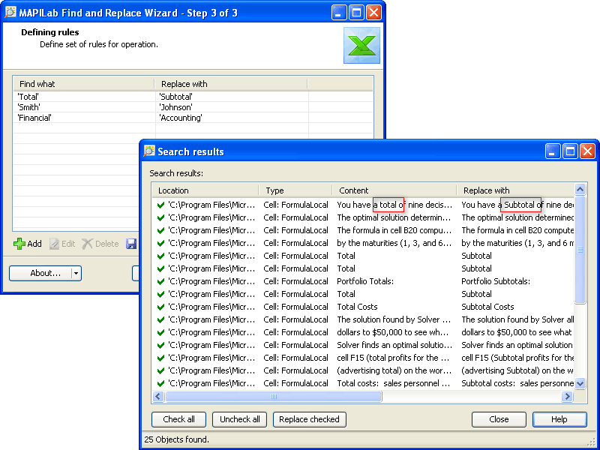
Task: Select the 'cell F15 (total profits' row content
Action: pyautogui.click(x=393, y=358)
